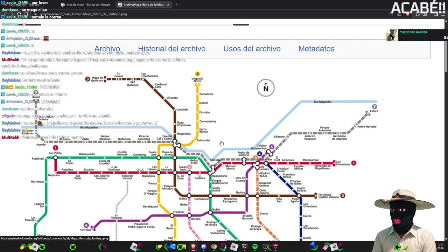The image size is (448, 252).
Task: Click the red Line 1 badge above San Pablo
Action: point(55,148)
